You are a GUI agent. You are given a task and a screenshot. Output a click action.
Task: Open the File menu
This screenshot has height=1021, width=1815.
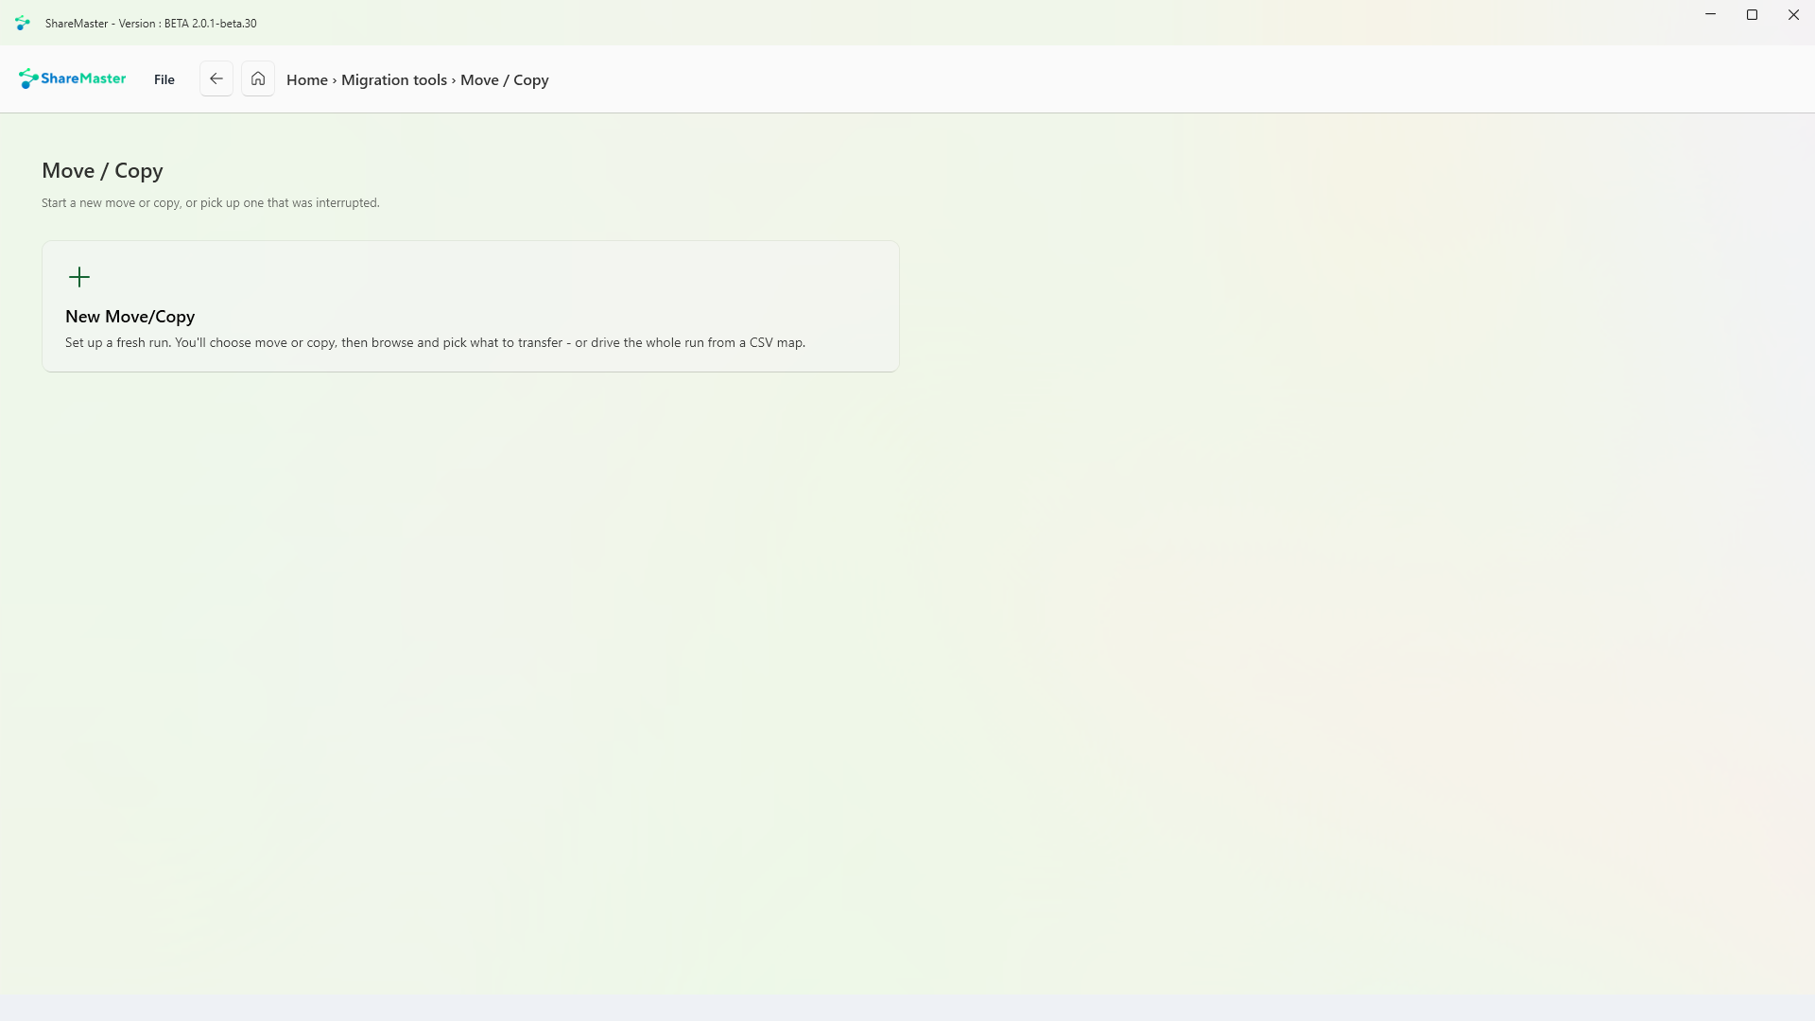164,79
